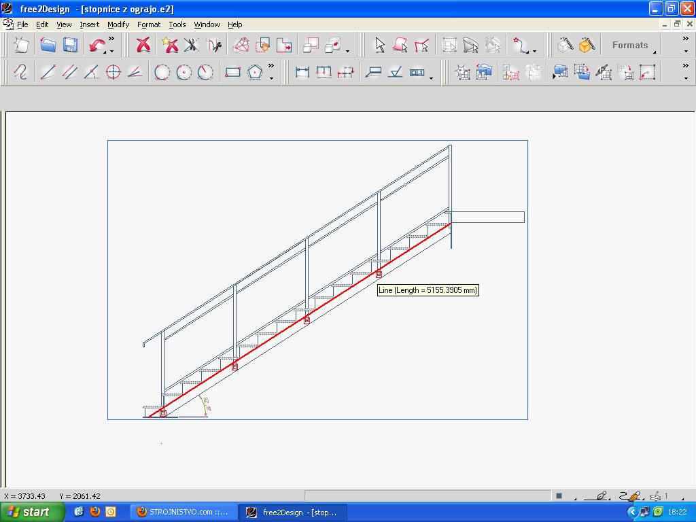Choose the parallel line tool
This screenshot has width=696, height=522.
click(x=70, y=72)
